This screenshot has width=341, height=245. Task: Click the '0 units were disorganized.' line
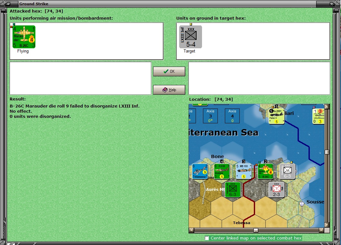click(40, 117)
